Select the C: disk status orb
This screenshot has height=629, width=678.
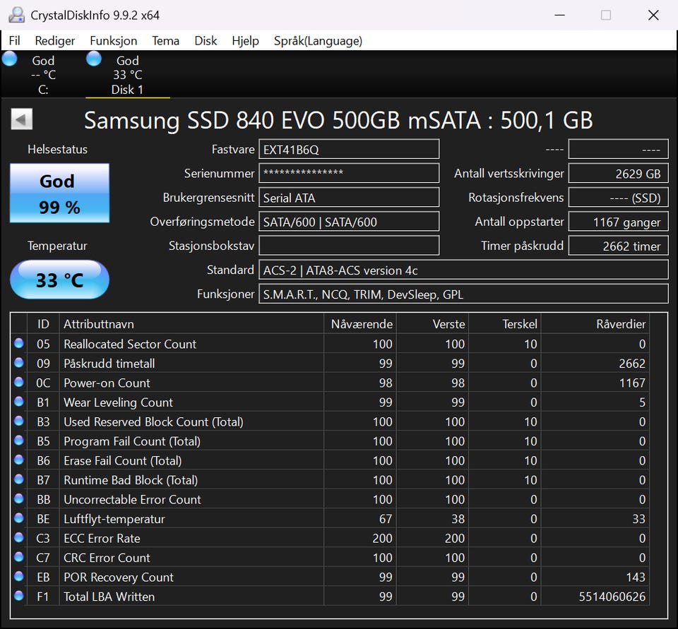(9, 59)
